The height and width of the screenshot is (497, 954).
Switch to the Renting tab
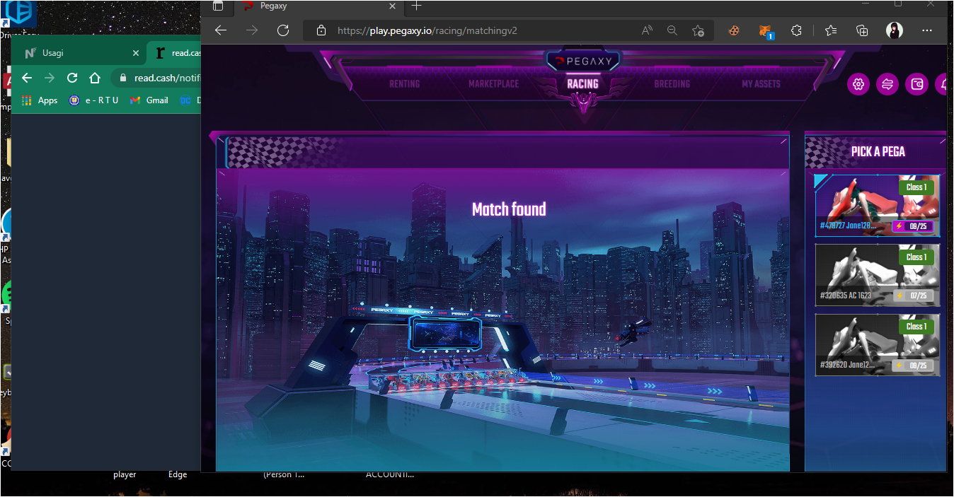coord(405,84)
